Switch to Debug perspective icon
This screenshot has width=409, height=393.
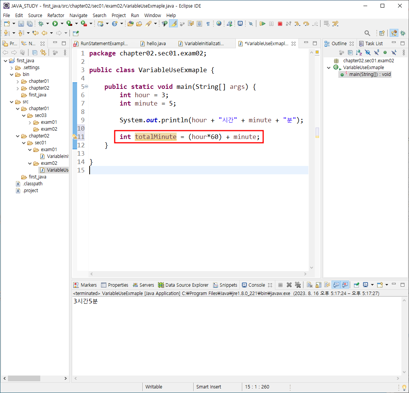pyautogui.click(x=403, y=33)
